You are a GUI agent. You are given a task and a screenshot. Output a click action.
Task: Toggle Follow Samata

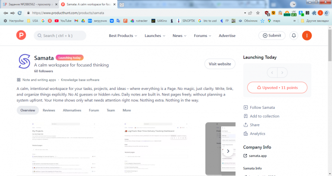(259, 108)
